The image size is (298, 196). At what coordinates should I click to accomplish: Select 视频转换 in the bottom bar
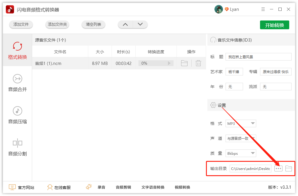(x=183, y=187)
